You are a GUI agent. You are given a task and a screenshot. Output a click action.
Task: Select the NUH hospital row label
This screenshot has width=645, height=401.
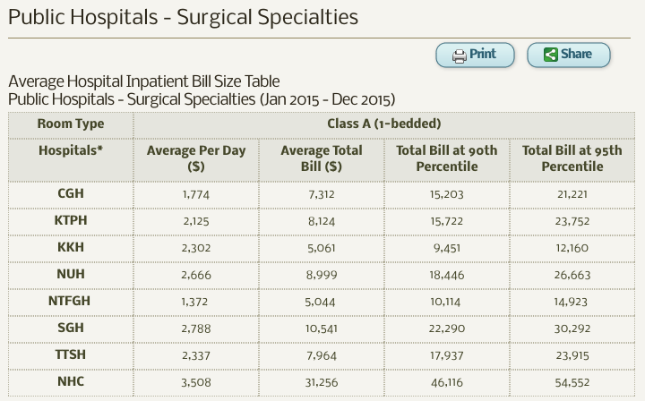[x=71, y=272]
